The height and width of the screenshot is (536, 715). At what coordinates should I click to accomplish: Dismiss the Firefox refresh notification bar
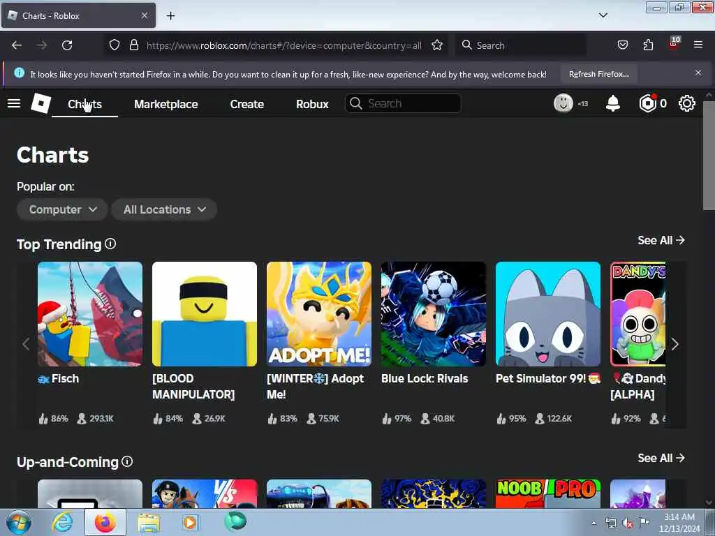(698, 73)
